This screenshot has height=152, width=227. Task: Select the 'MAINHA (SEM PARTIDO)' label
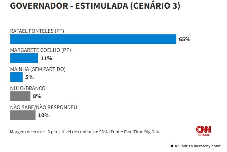(x=38, y=69)
